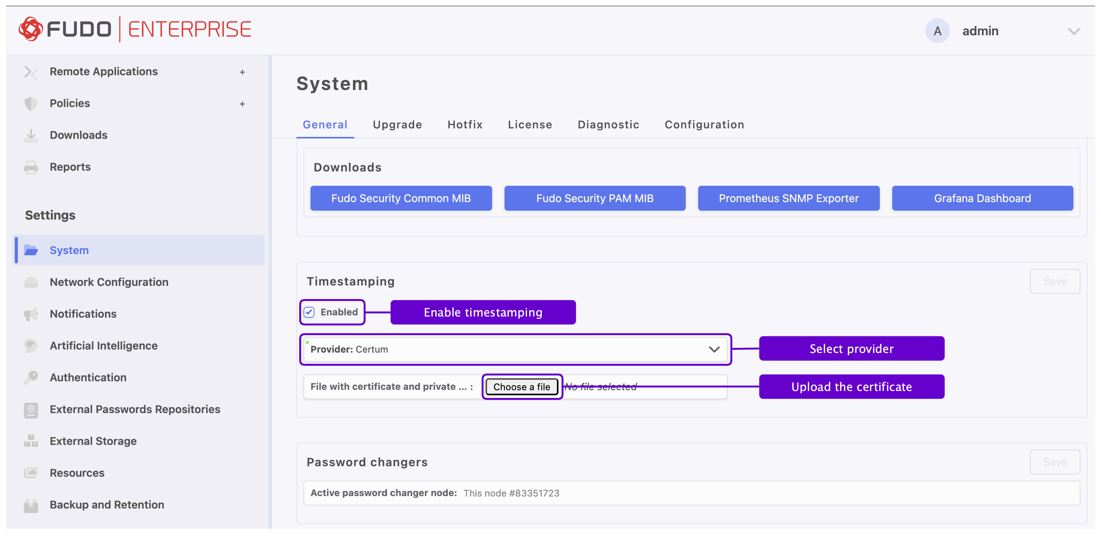Click the Policies shield icon
1101x538 pixels.
(x=31, y=104)
